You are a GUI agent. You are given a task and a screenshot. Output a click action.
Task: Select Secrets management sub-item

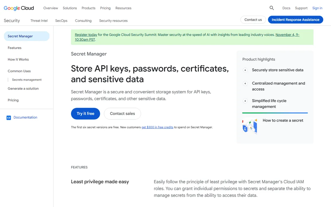click(x=27, y=80)
